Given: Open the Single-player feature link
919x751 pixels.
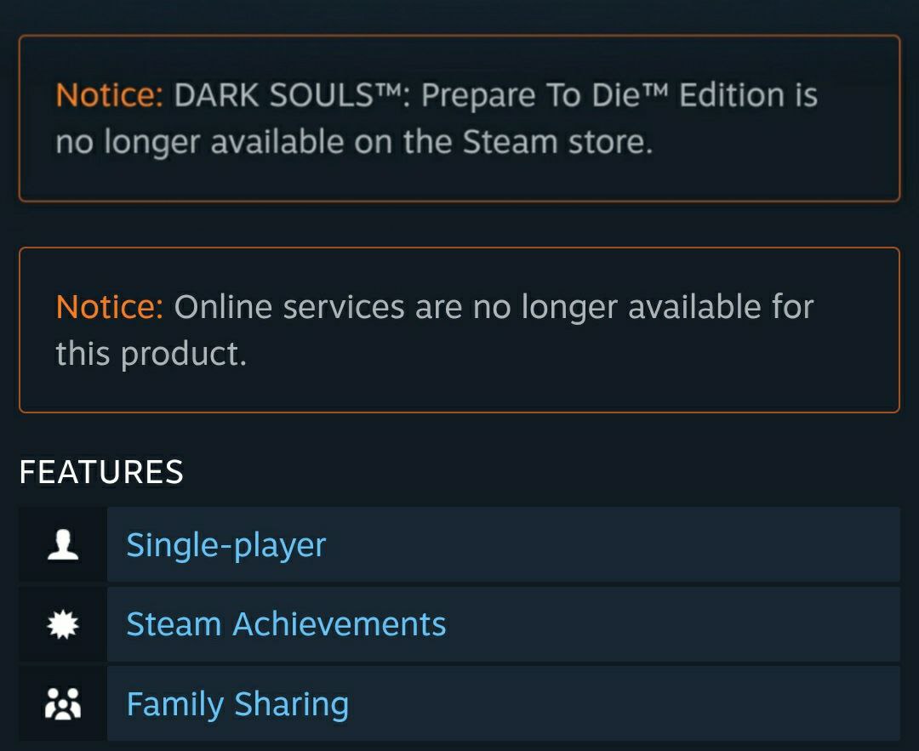Looking at the screenshot, I should coord(225,544).
